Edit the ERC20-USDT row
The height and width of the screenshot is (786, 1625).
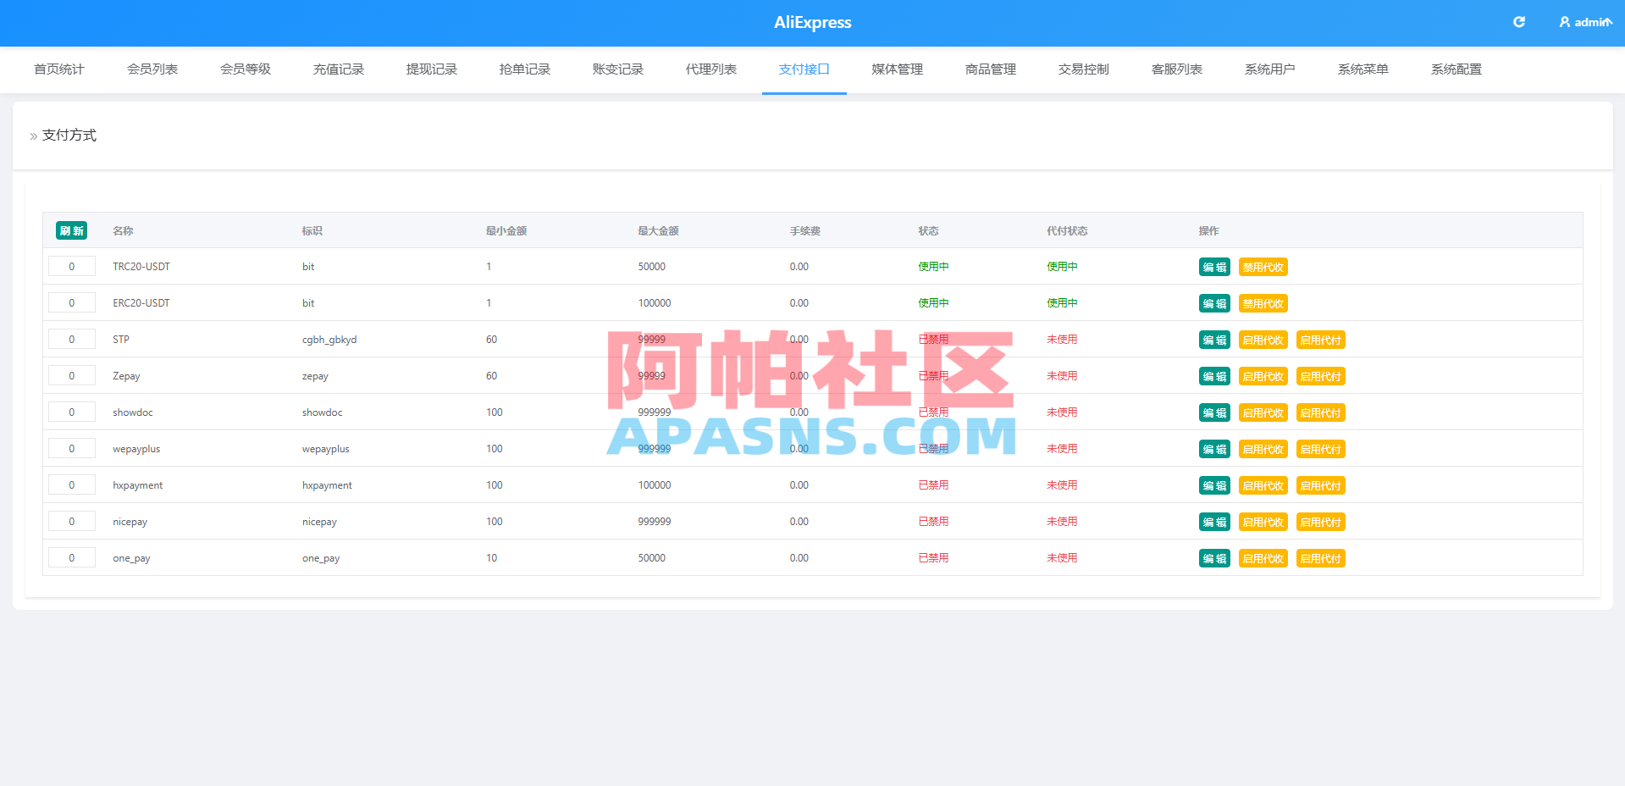[x=1214, y=303]
